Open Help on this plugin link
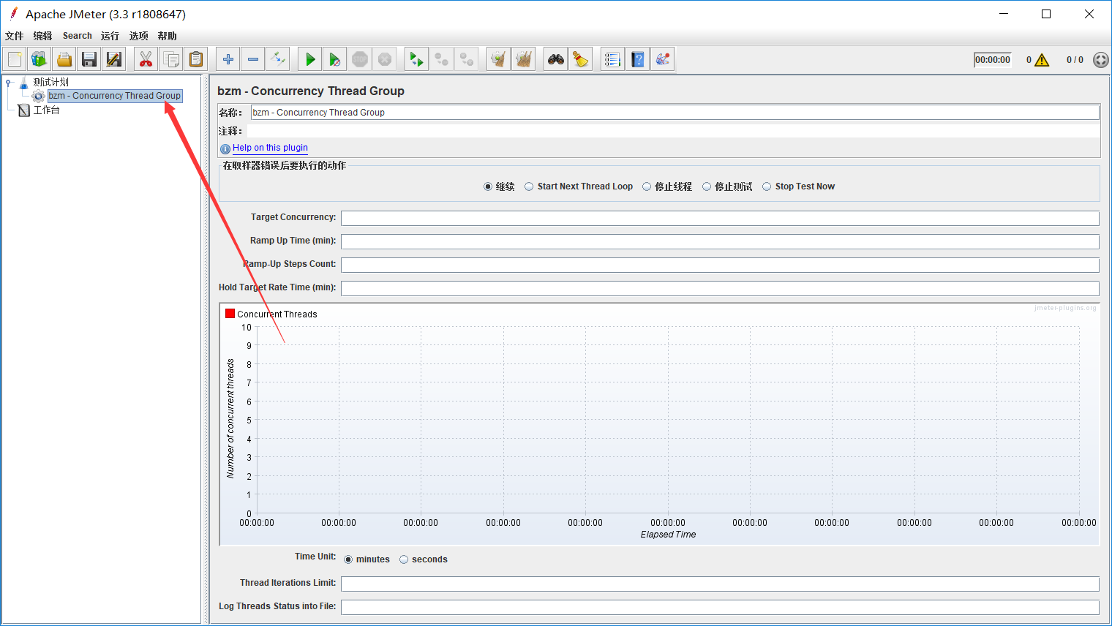The height and width of the screenshot is (626, 1112). [x=270, y=148]
